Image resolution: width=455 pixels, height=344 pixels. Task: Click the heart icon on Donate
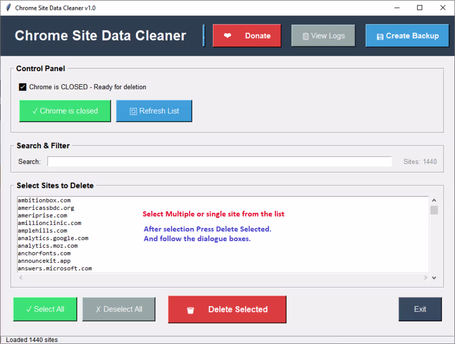tap(227, 36)
